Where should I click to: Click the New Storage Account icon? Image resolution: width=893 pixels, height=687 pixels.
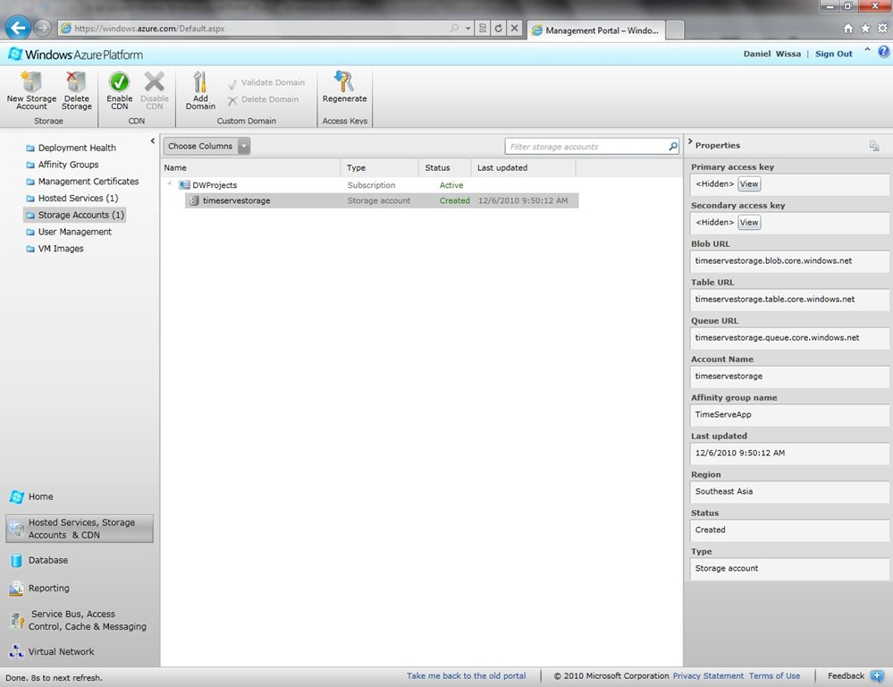point(31,83)
